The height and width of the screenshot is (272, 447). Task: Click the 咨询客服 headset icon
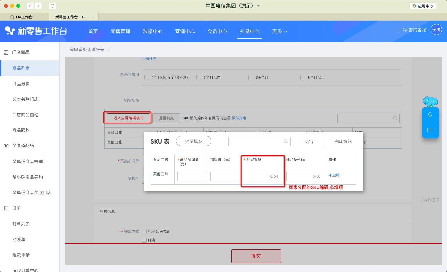[405, 30]
